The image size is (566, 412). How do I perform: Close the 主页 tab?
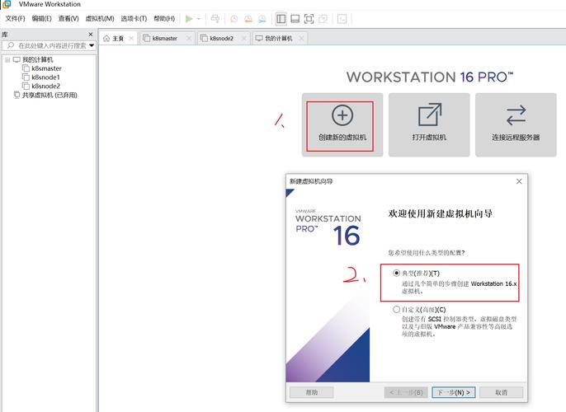tap(131, 38)
